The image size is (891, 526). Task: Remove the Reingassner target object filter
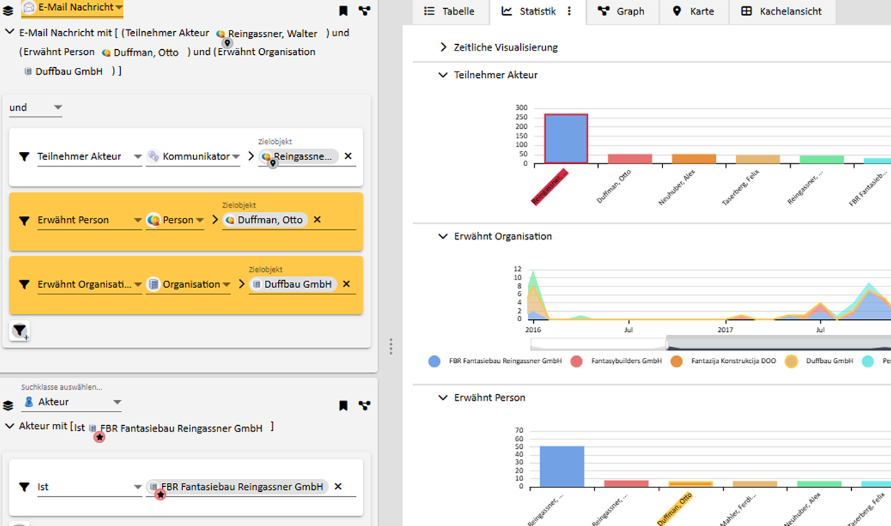tap(348, 156)
